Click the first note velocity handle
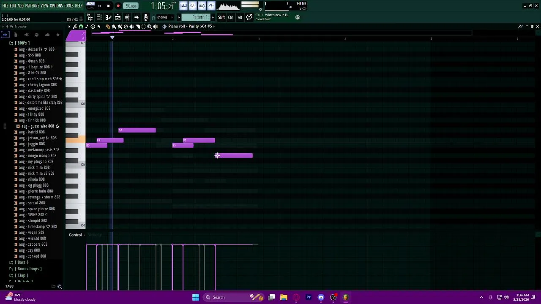This screenshot has width=541, height=304. (86, 245)
